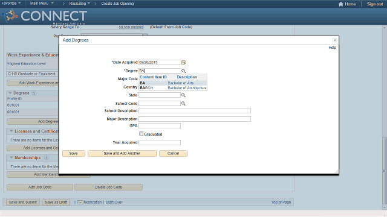Click the Start Over link
387x217 pixels.
114,203
